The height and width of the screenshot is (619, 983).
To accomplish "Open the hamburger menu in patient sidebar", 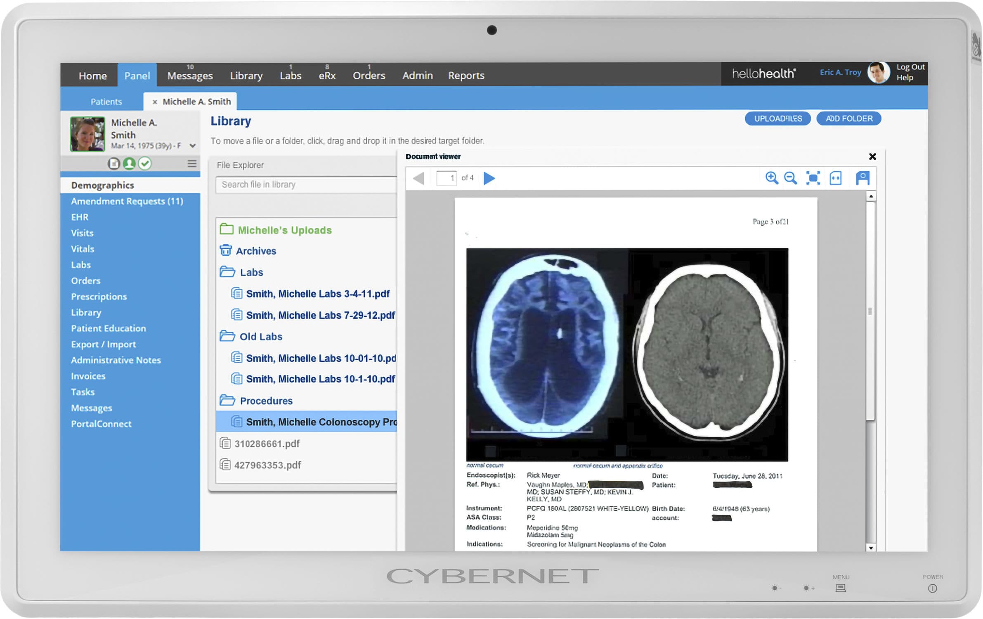I will pos(191,163).
